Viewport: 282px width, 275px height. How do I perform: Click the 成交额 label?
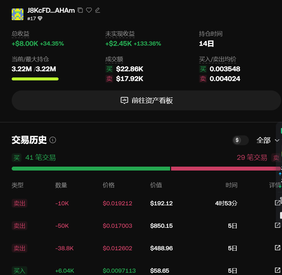pos(114,59)
